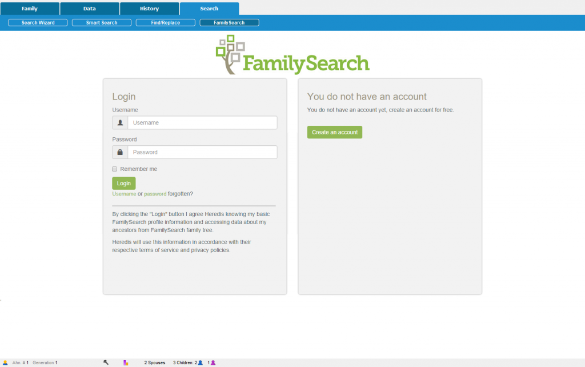Click the bar chart icon in the status bar
The image size is (585, 367).
[125, 362]
